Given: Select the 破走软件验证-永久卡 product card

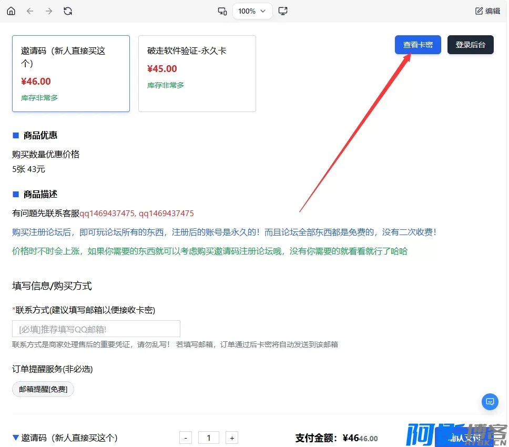Looking at the screenshot, I should pyautogui.click(x=197, y=74).
